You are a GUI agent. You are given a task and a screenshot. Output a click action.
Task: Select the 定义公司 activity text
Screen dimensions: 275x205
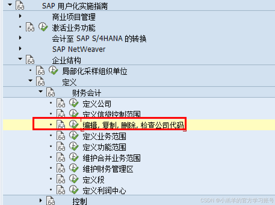(x=97, y=104)
